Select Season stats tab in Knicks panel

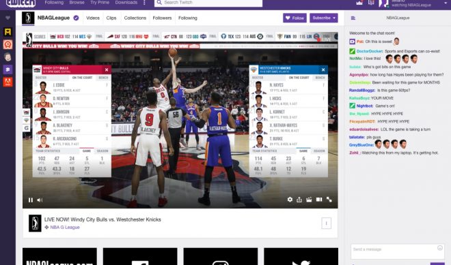click(x=319, y=151)
